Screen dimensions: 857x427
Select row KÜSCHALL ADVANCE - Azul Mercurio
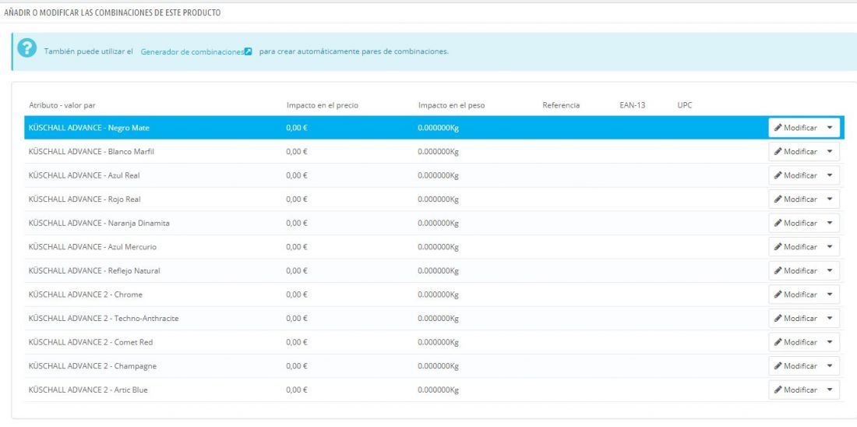coord(434,246)
